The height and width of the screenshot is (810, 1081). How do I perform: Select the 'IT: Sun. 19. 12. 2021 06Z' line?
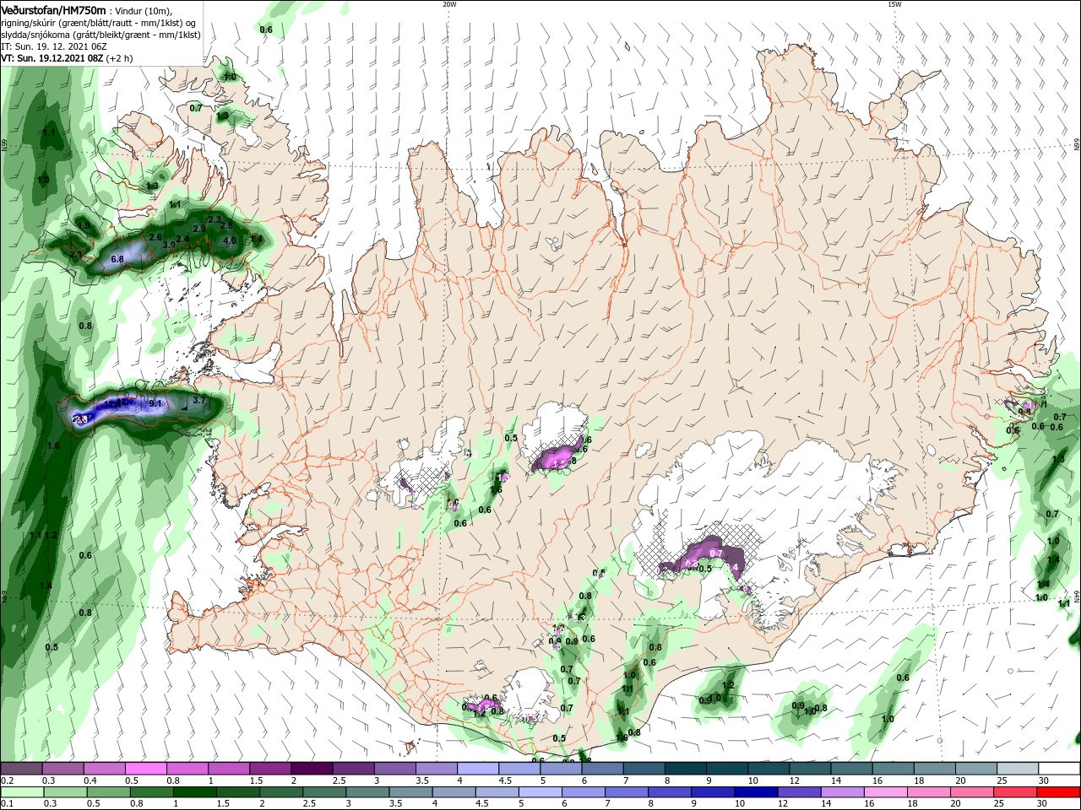pyautogui.click(x=53, y=46)
